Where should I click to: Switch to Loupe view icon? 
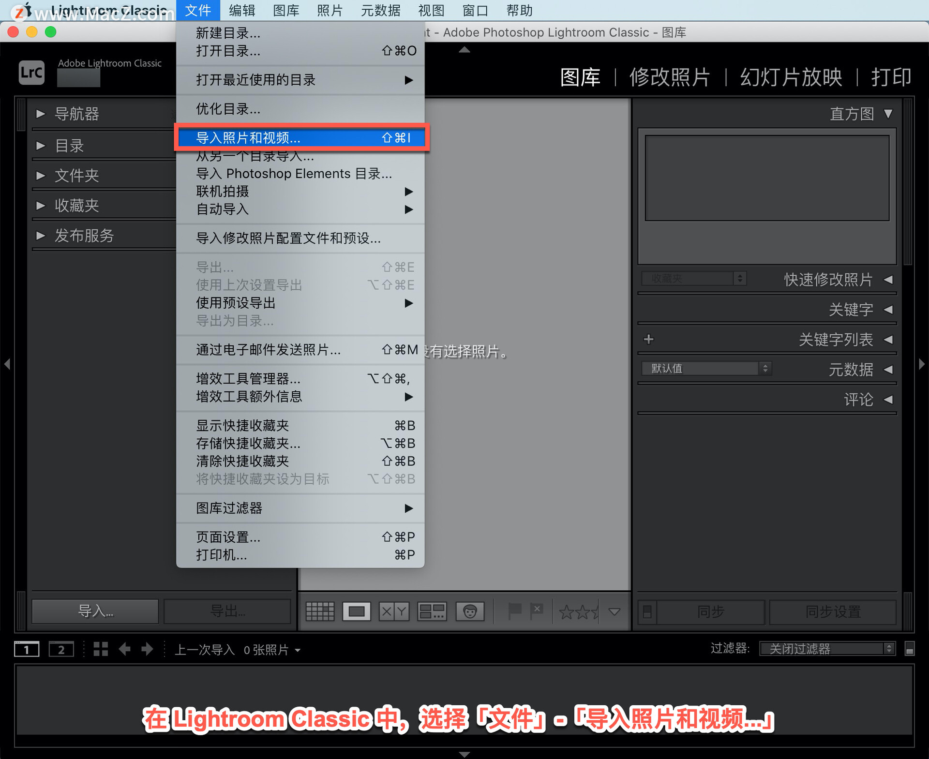point(357,611)
